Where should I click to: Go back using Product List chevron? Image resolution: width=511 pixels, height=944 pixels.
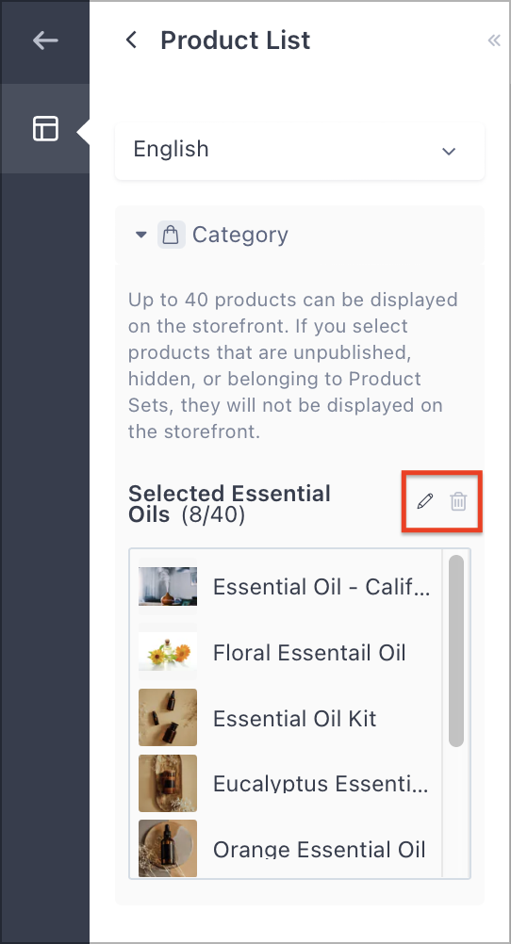point(131,41)
